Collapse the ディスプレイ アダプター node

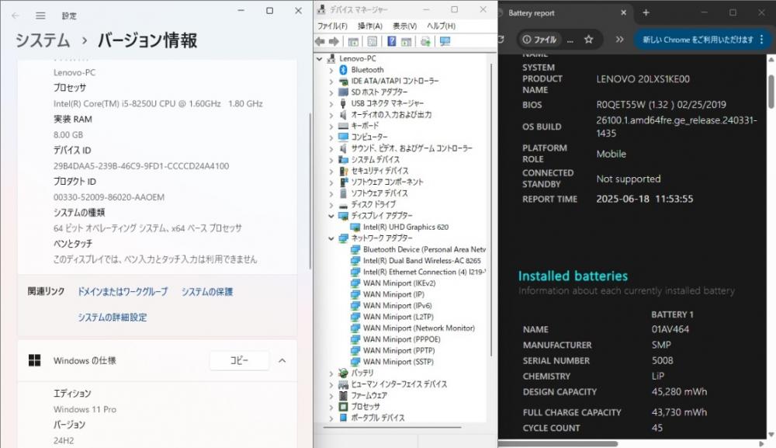pyautogui.click(x=331, y=216)
